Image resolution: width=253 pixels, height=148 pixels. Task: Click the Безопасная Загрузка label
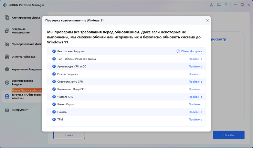(71, 51)
